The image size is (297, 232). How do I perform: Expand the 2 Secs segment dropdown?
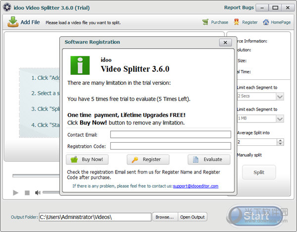[x=280, y=96]
